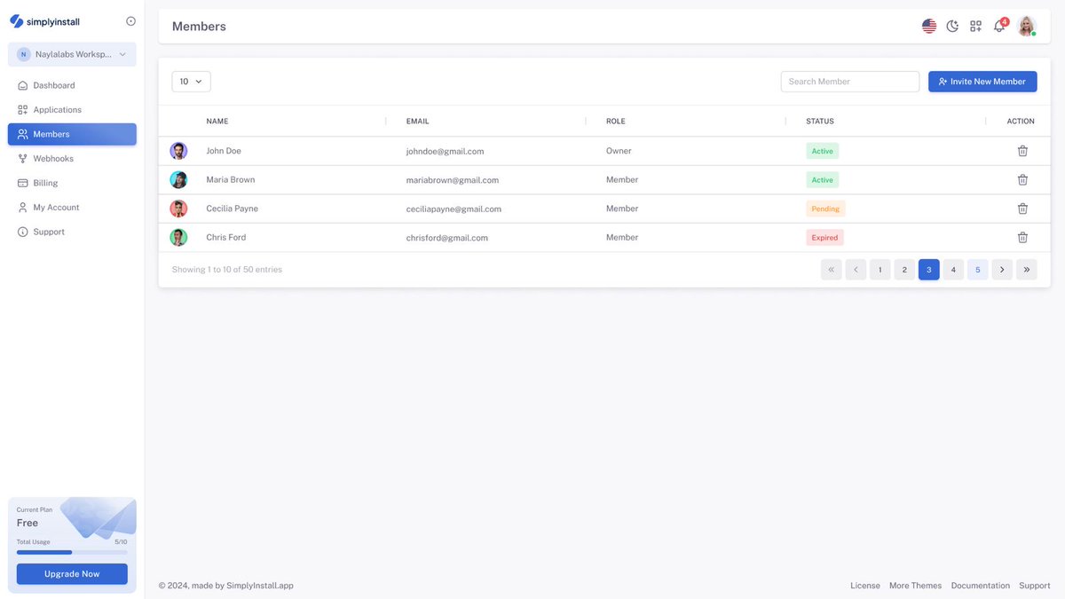1065x599 pixels.
Task: Select Members in the sidebar
Action: (x=72, y=134)
